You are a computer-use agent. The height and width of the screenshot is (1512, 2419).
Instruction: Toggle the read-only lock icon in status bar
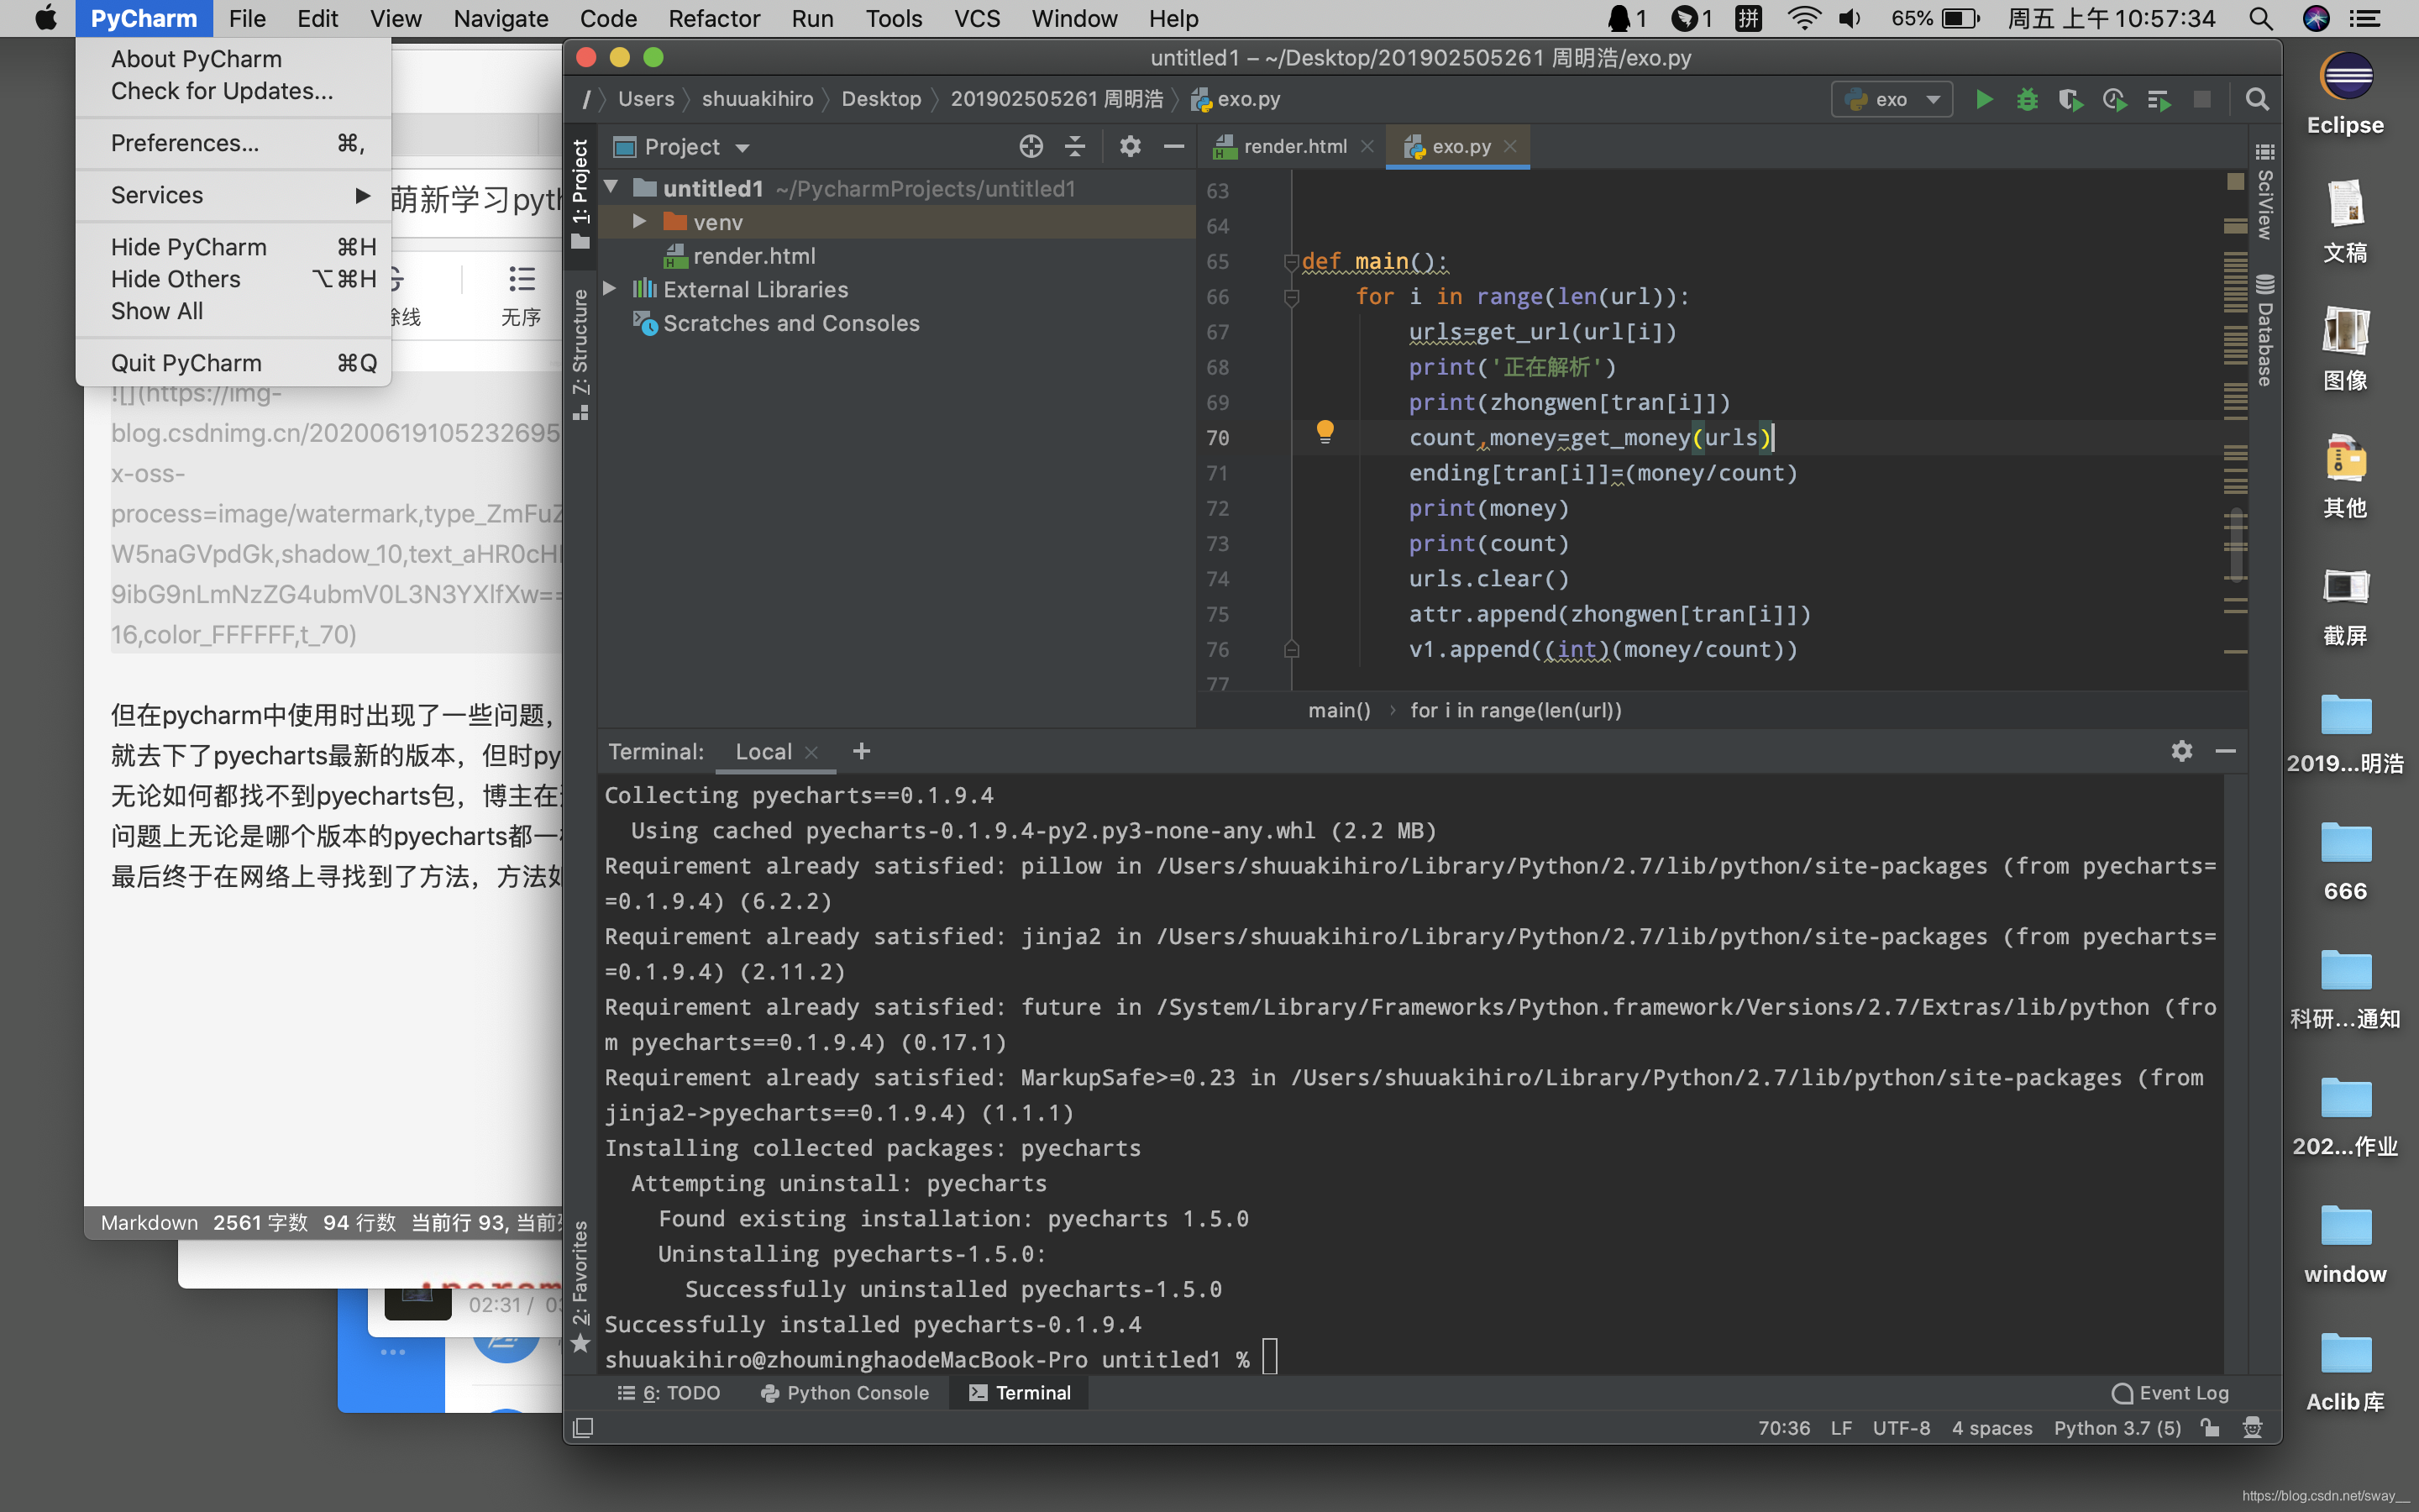[x=2210, y=1428]
